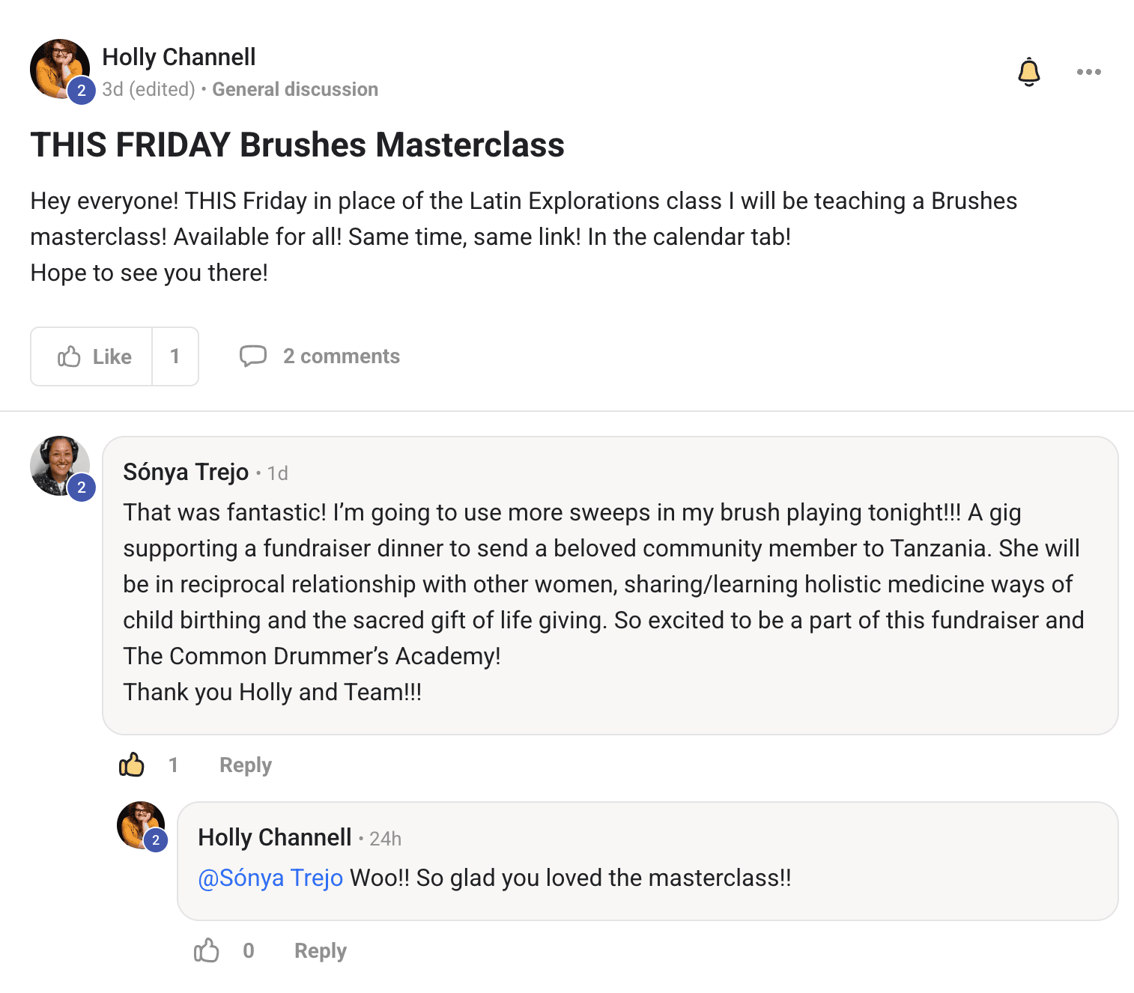
Task: Toggle the thumbs-up on Sónya's comment
Action: pyautogui.click(x=132, y=765)
